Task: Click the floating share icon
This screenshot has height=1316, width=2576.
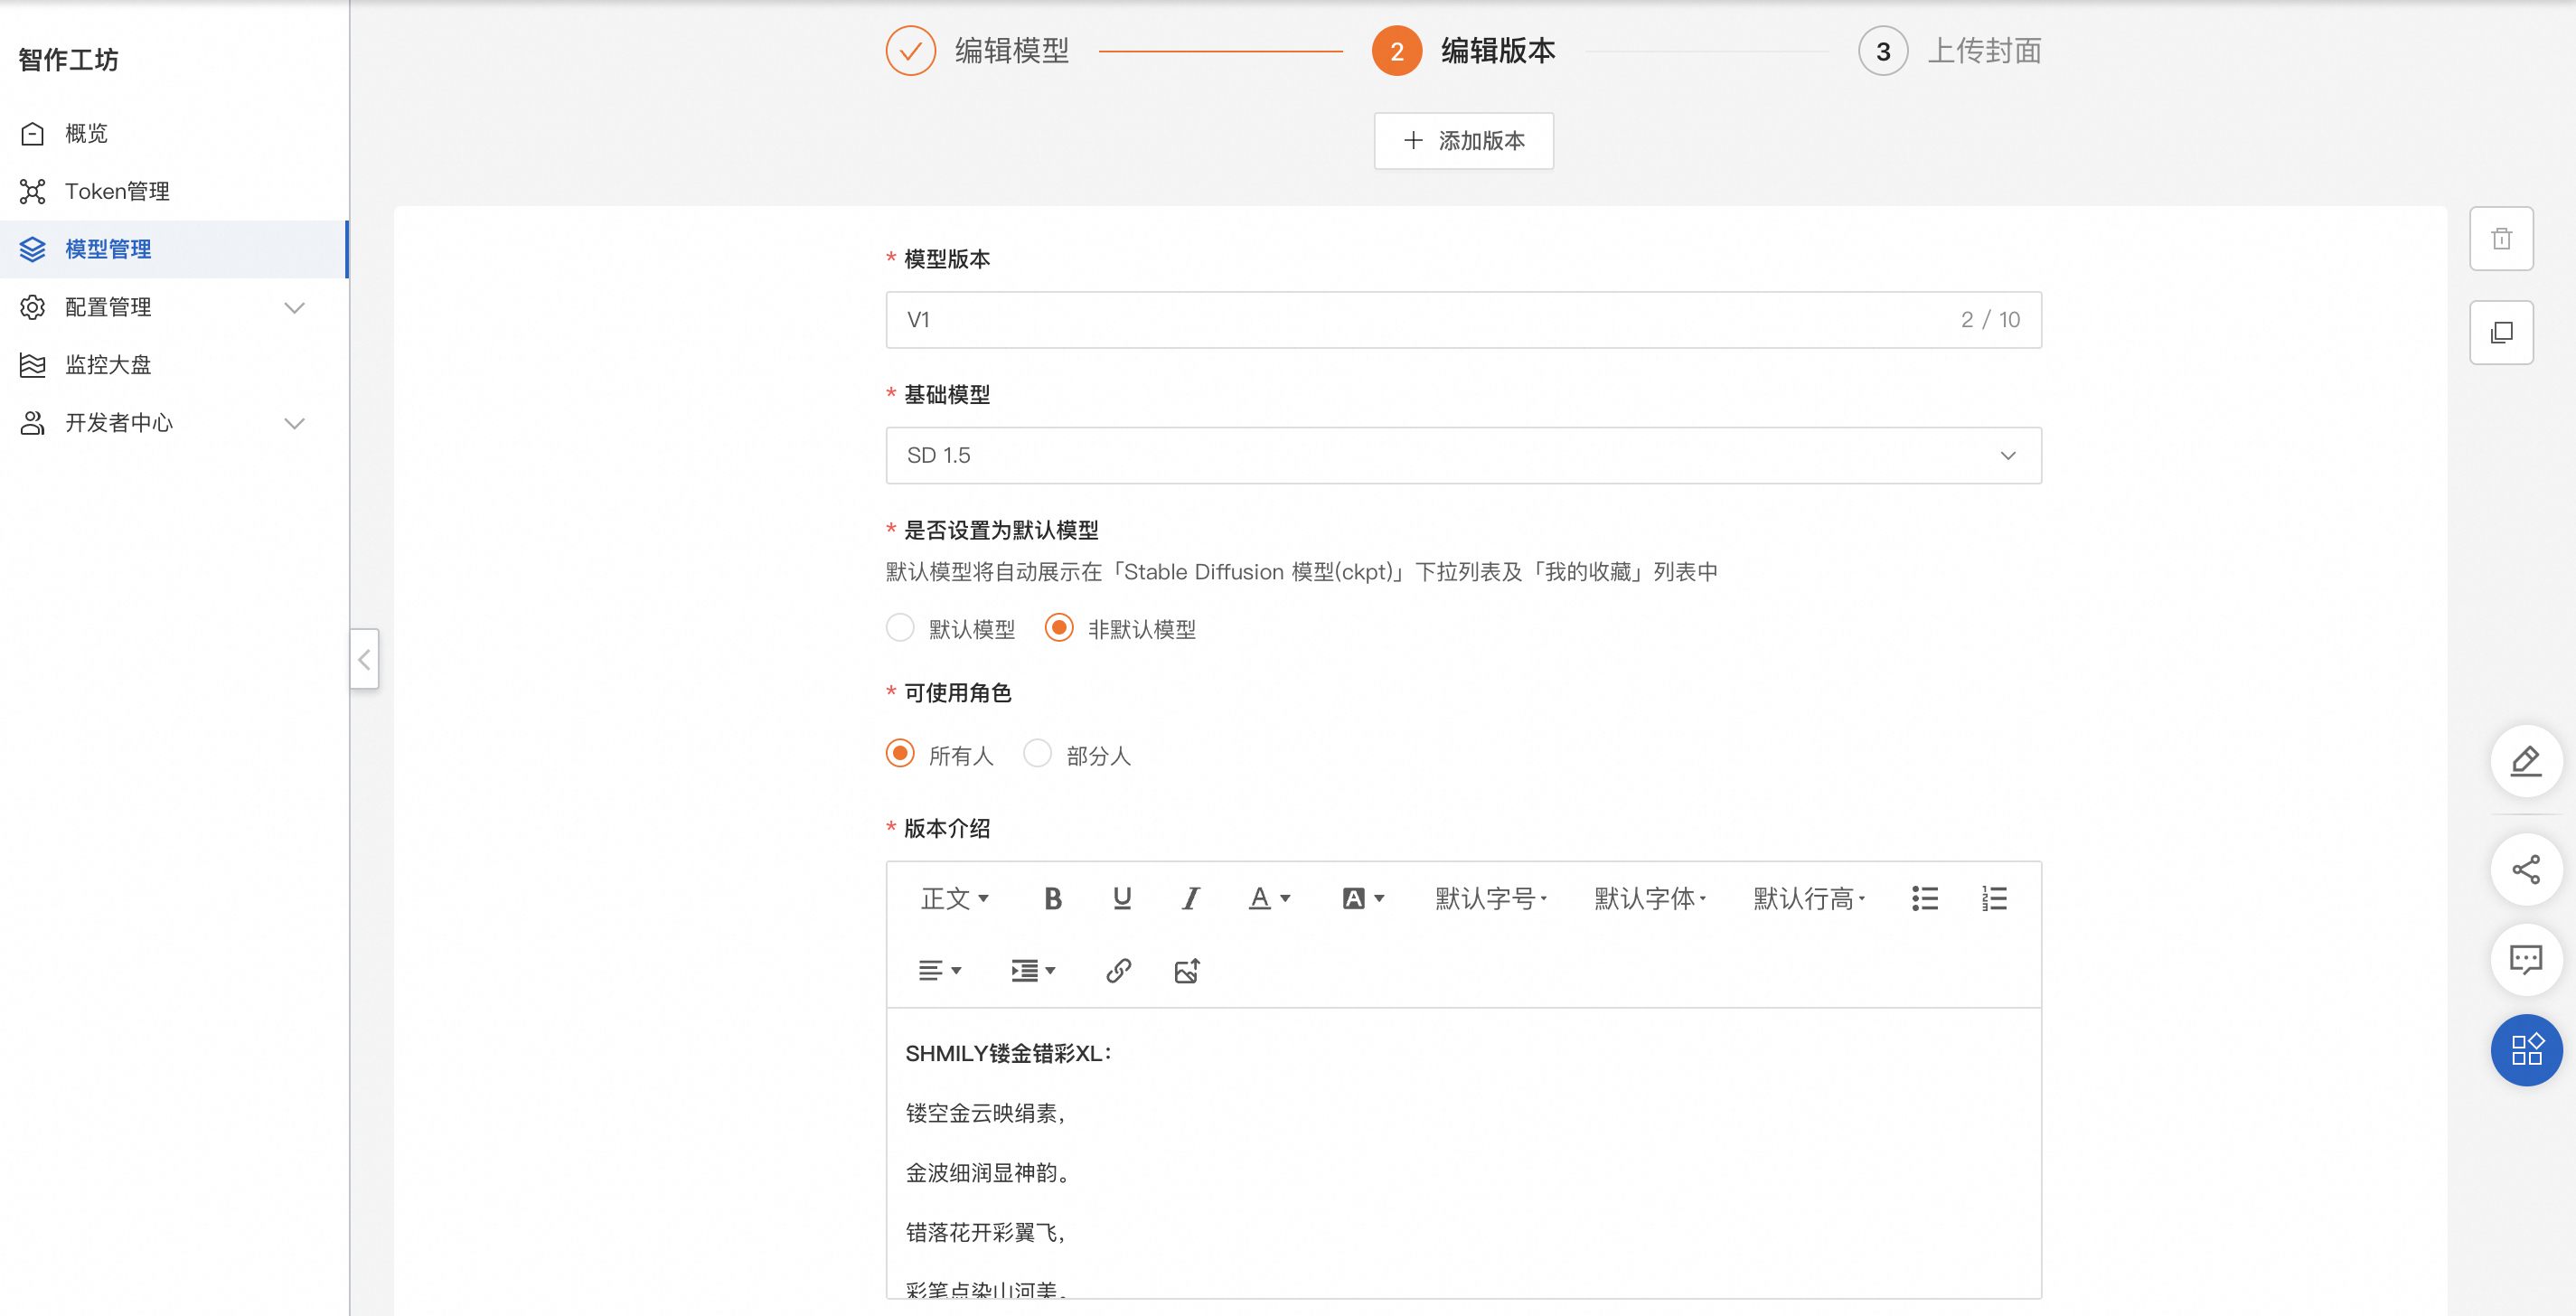Action: pos(2526,869)
